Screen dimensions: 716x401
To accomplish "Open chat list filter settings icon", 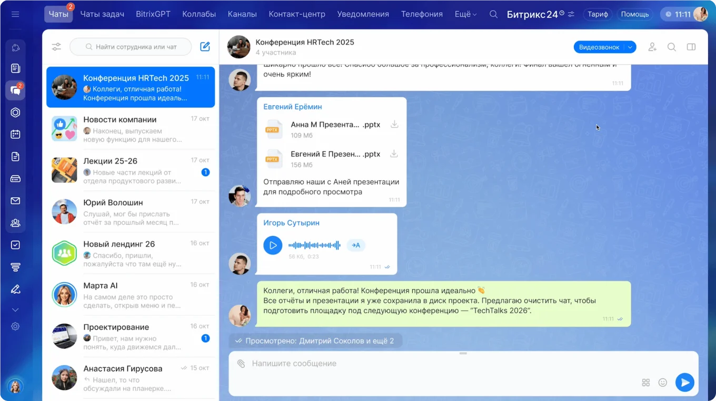I will [x=56, y=47].
